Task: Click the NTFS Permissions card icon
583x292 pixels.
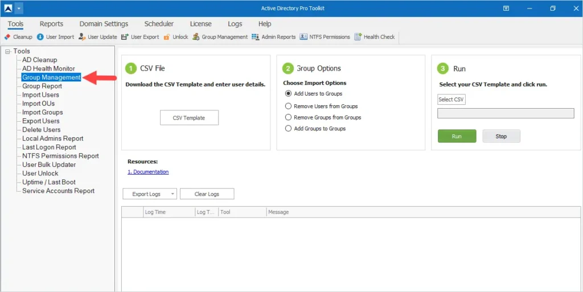Action: [x=303, y=37]
